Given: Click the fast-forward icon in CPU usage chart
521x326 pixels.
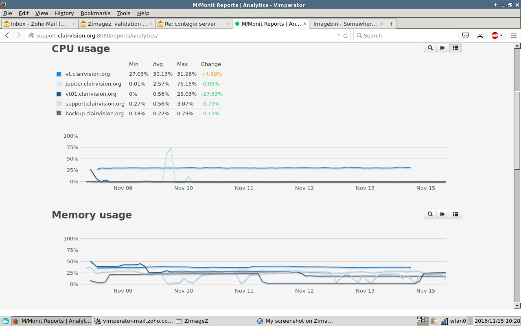Looking at the screenshot, I should [442, 48].
